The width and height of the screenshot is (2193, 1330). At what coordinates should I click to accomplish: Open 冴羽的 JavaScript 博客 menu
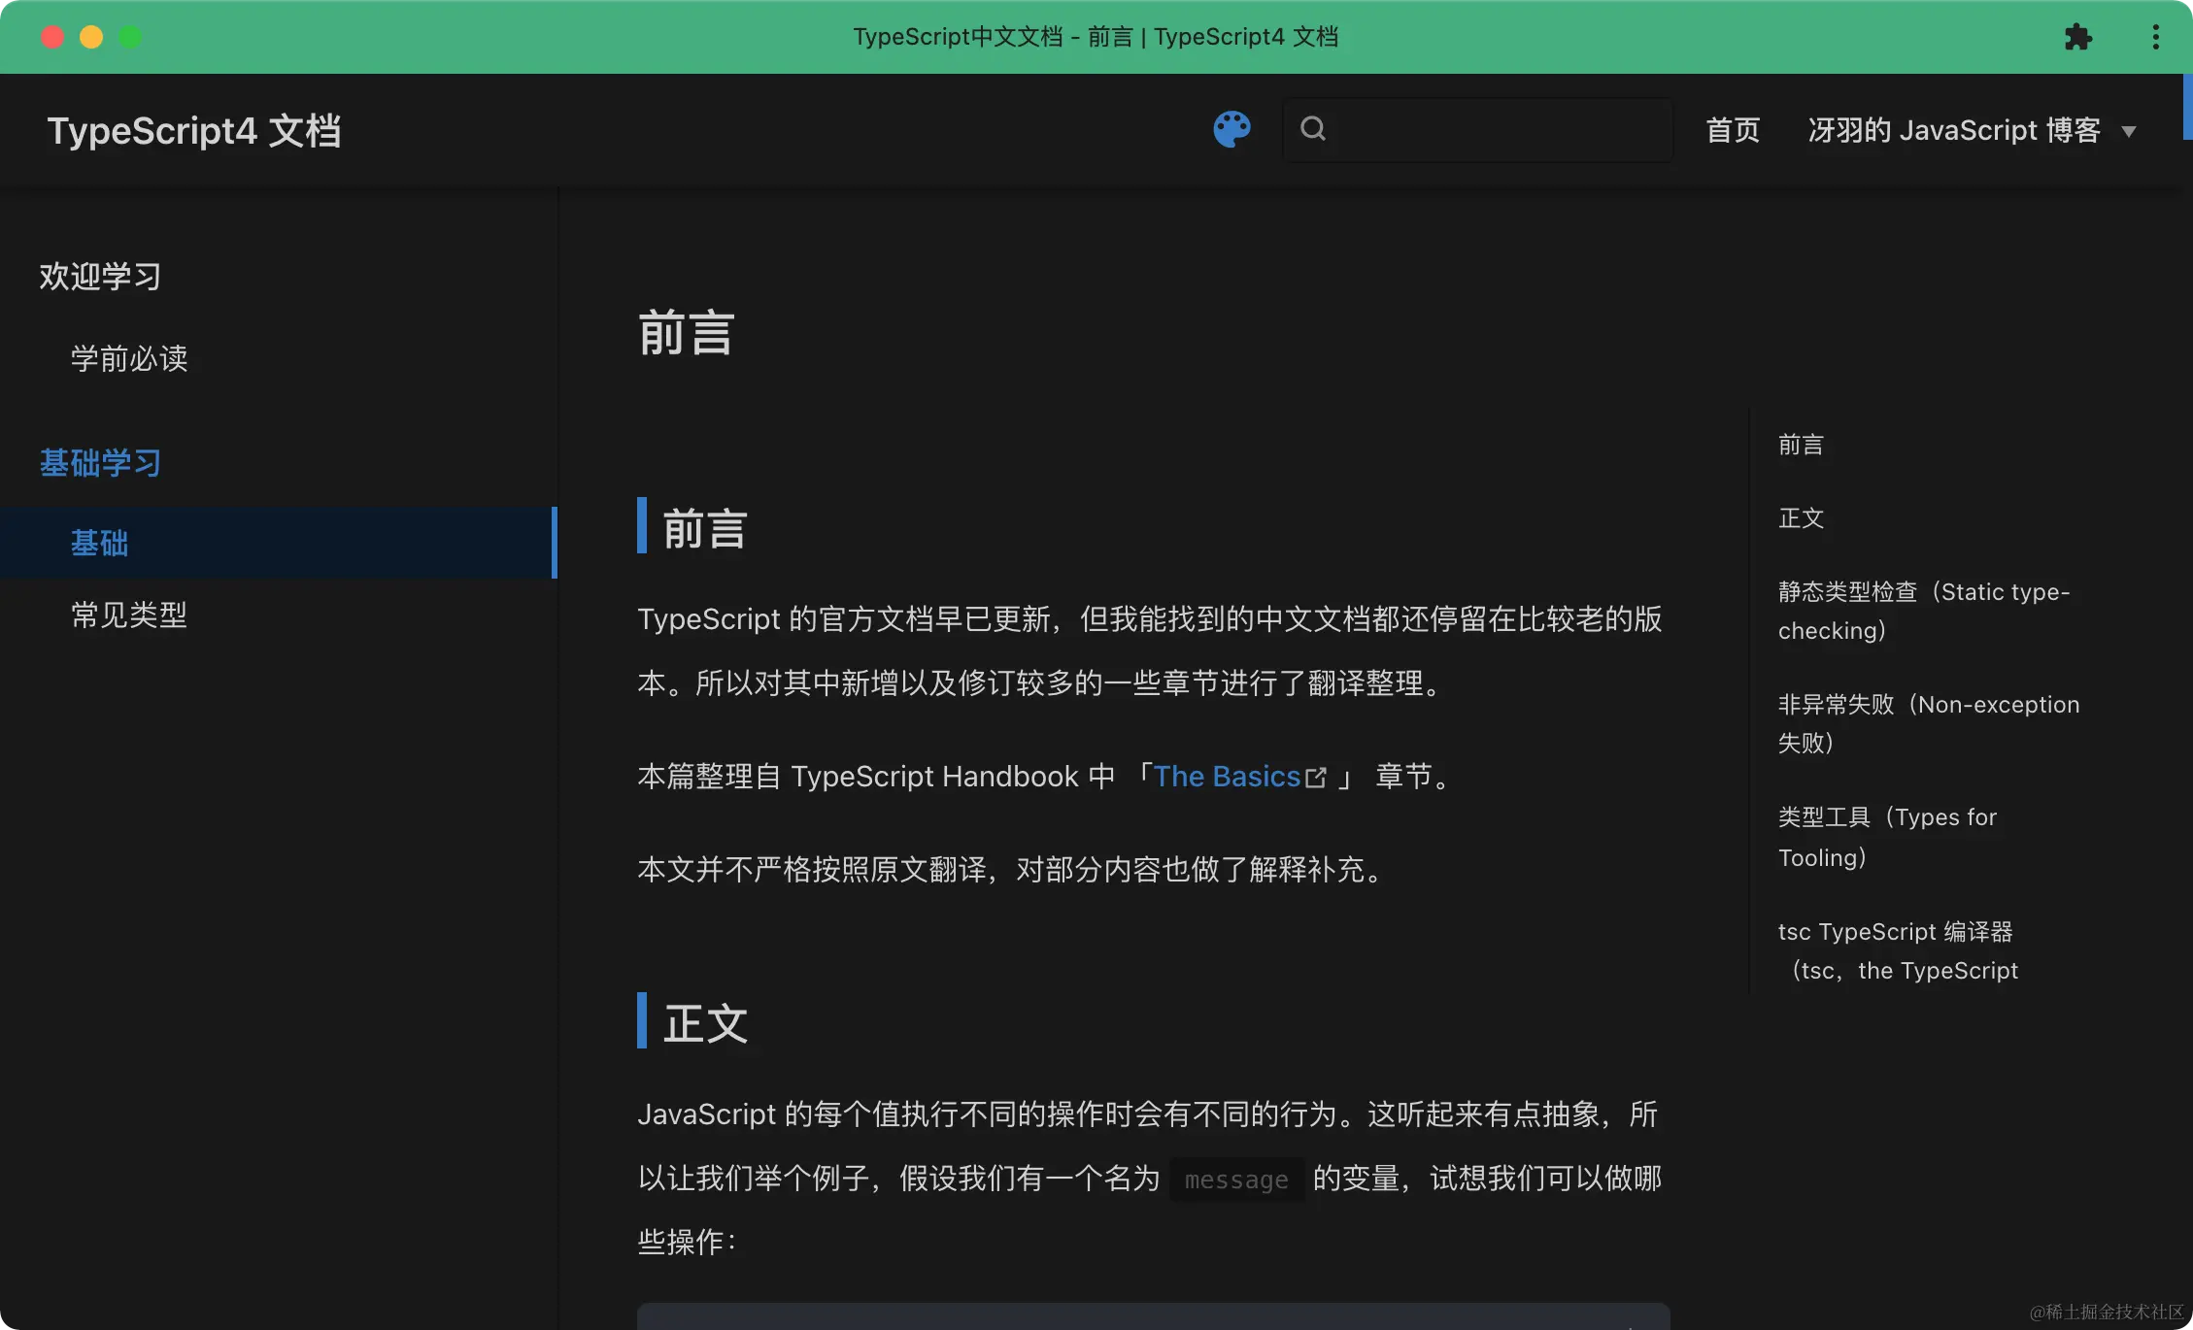point(1953,130)
